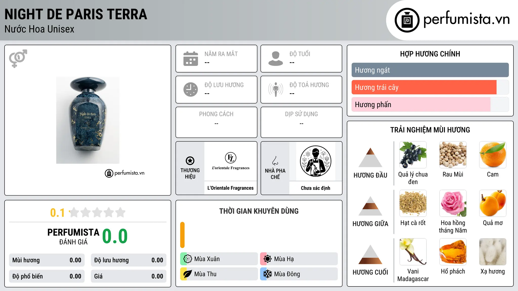Click the Hoa hồng tháng Năm label
Image resolution: width=518 pixels, height=291 pixels.
click(x=453, y=227)
